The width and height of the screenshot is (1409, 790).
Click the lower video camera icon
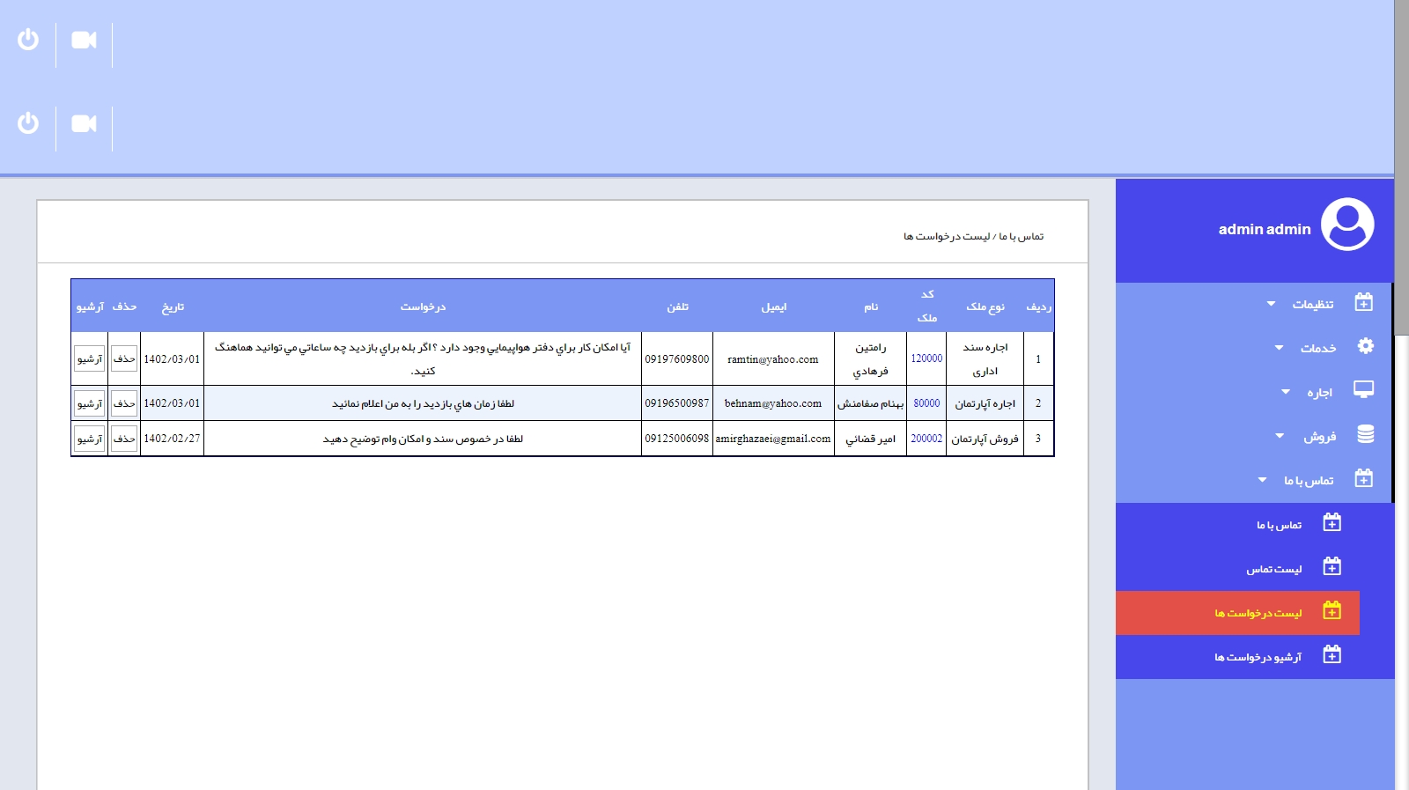pyautogui.click(x=84, y=123)
